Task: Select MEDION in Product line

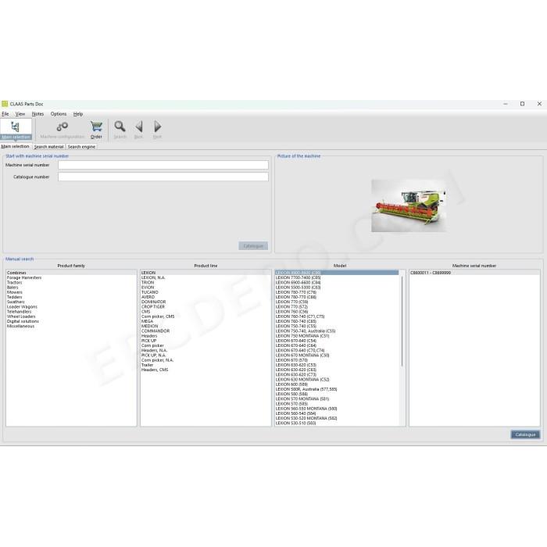Action: [x=206, y=326]
